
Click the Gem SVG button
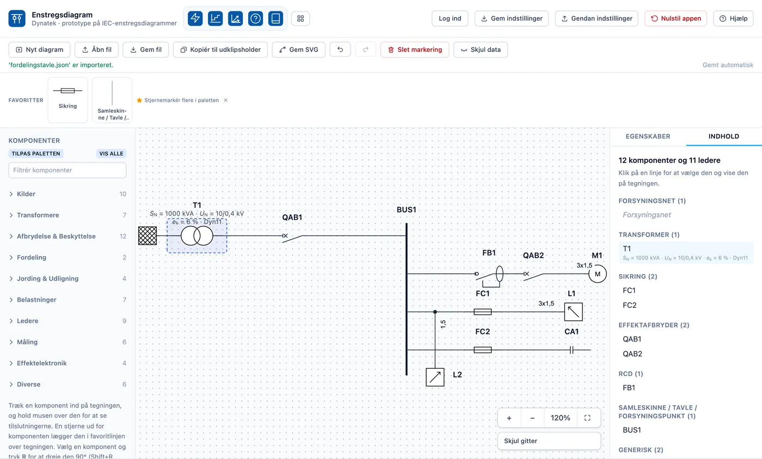[x=299, y=49]
